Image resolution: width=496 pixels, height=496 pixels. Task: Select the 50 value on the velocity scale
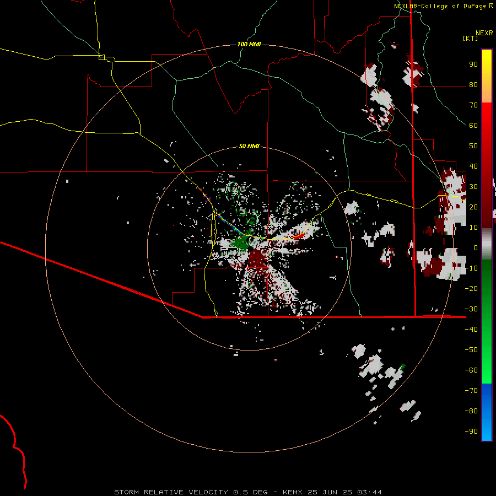(x=473, y=146)
